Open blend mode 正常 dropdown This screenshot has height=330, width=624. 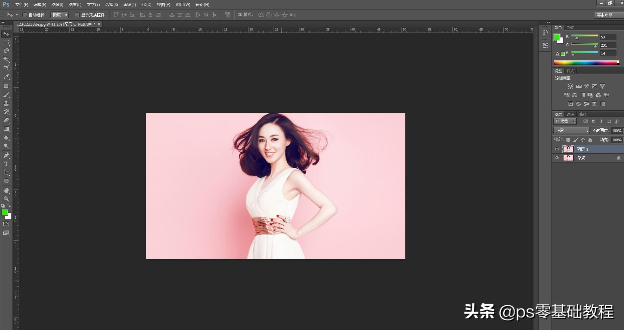click(571, 131)
